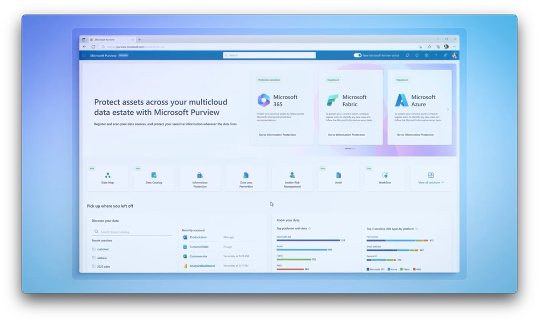
Task: Go to Information Protection for Microsoft Fabric
Action: 346,135
